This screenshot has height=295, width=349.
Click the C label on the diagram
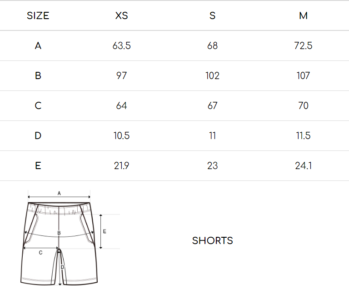[40, 253]
